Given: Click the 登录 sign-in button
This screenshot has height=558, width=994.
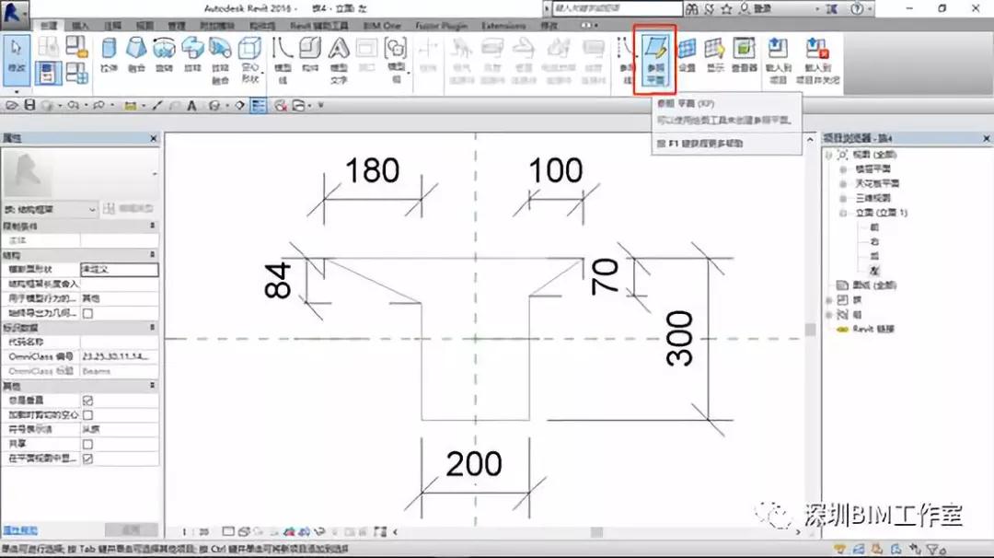Looking at the screenshot, I should (763, 9).
